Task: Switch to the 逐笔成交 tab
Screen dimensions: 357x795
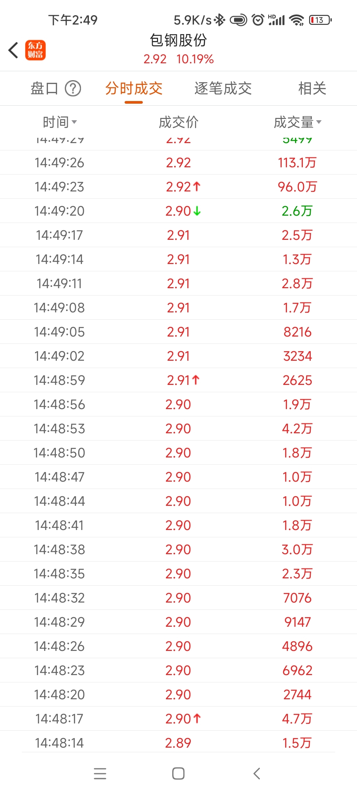Action: (x=223, y=88)
